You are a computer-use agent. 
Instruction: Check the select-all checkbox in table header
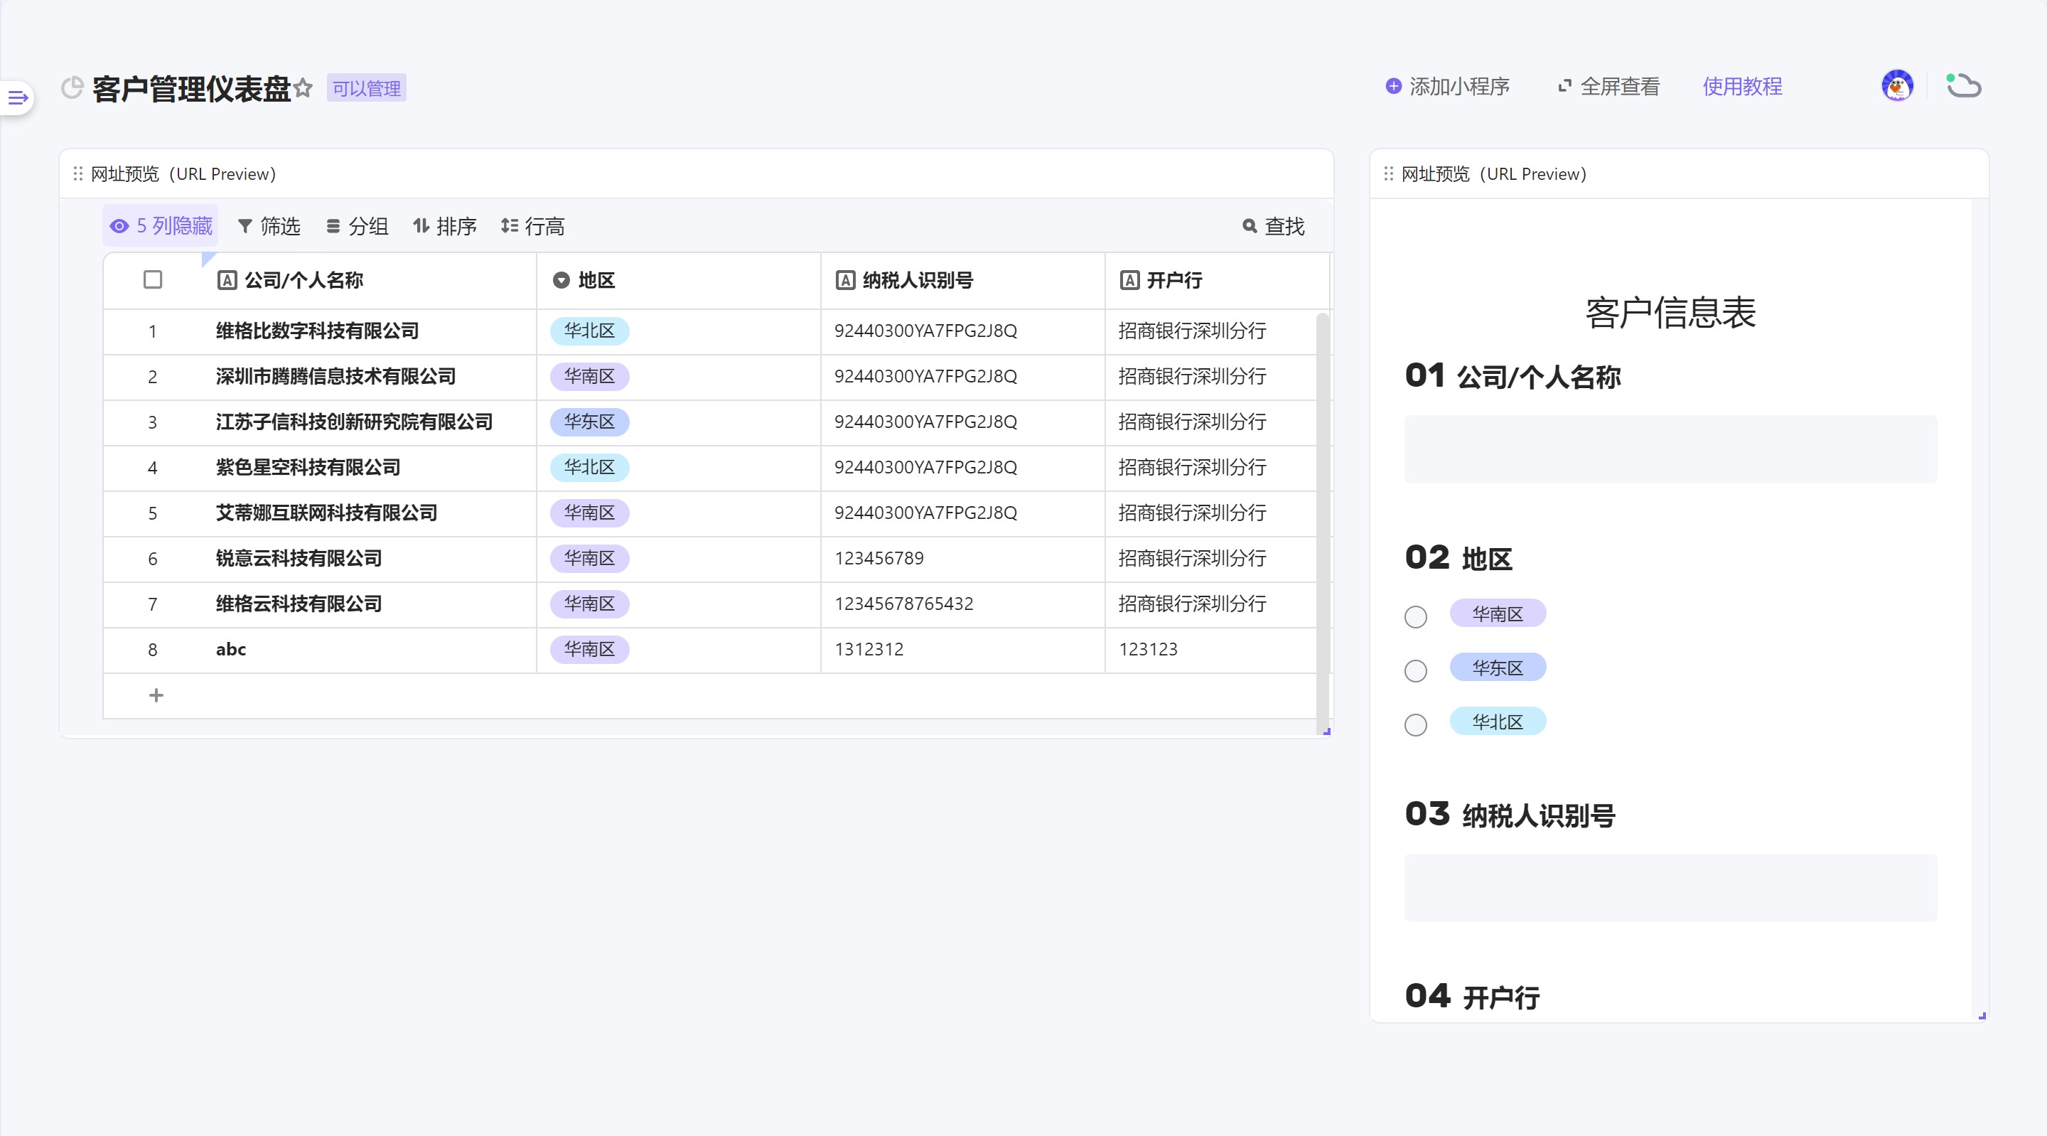[x=153, y=280]
